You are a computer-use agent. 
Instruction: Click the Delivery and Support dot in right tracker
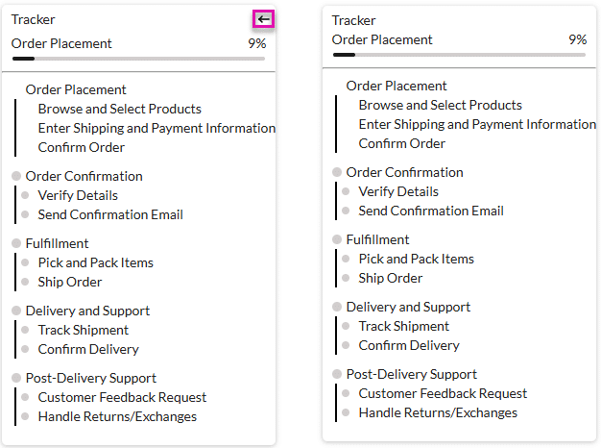(337, 307)
